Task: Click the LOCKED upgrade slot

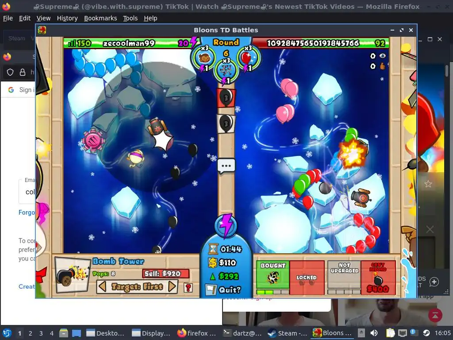Action: pos(307,278)
